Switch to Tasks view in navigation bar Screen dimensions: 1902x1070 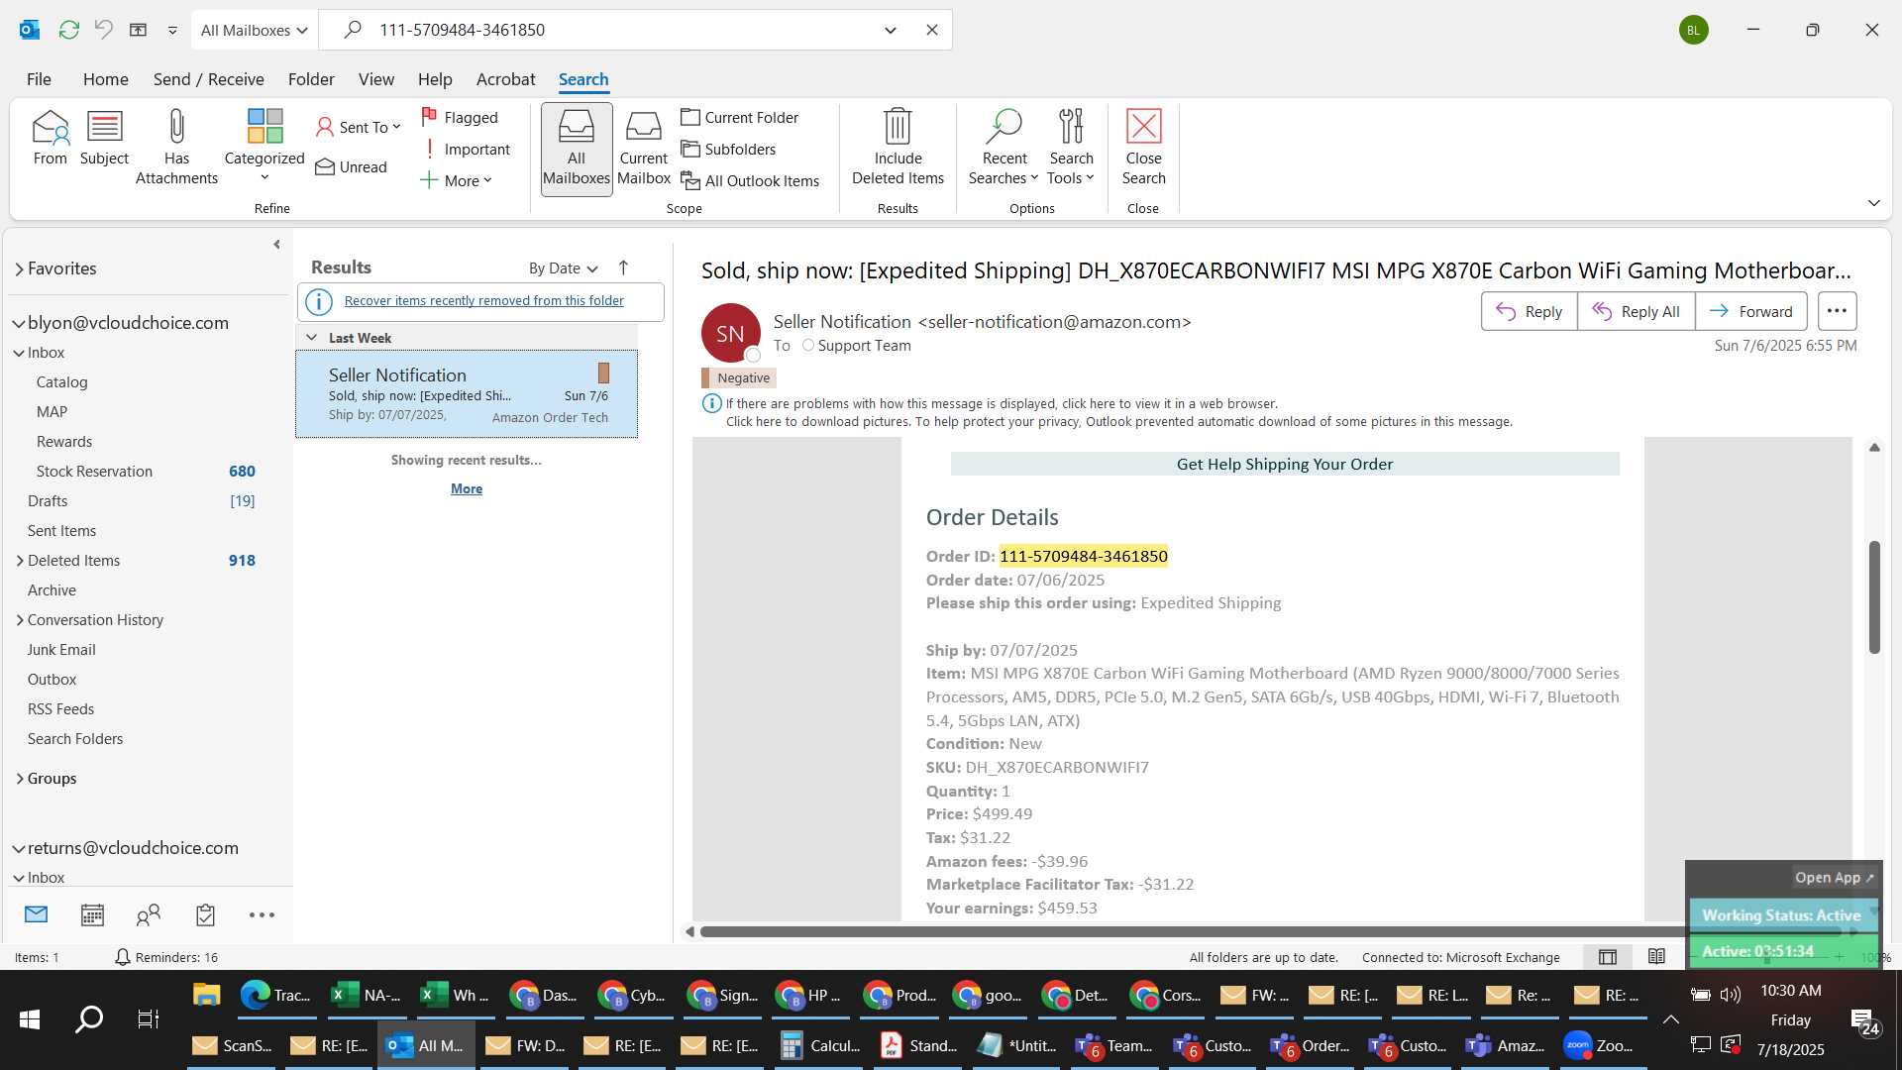click(205, 915)
